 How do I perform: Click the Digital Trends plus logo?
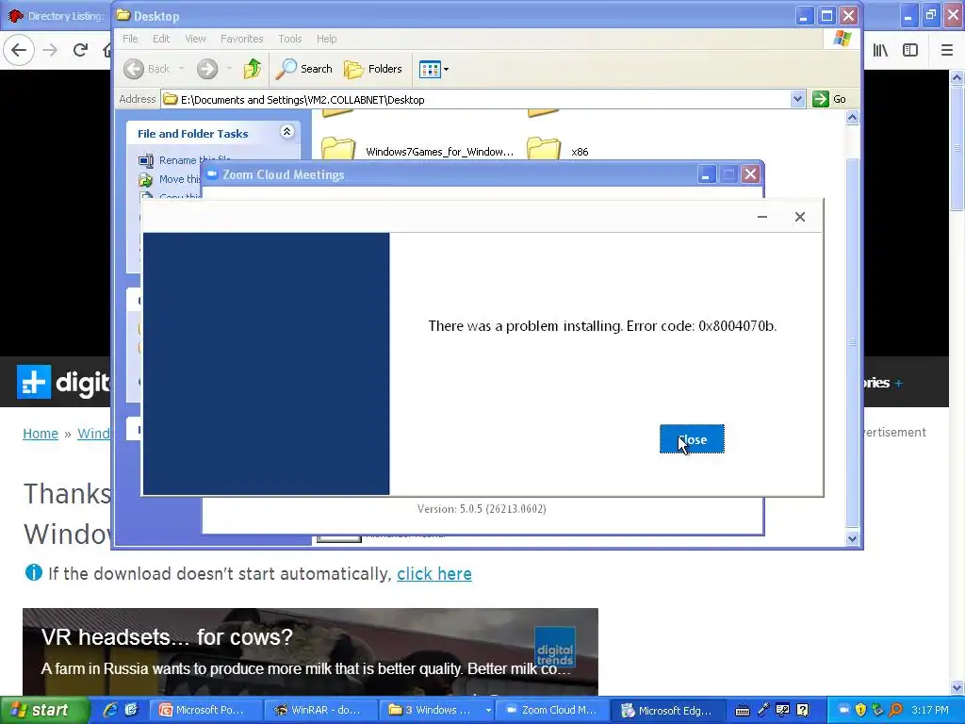click(33, 382)
